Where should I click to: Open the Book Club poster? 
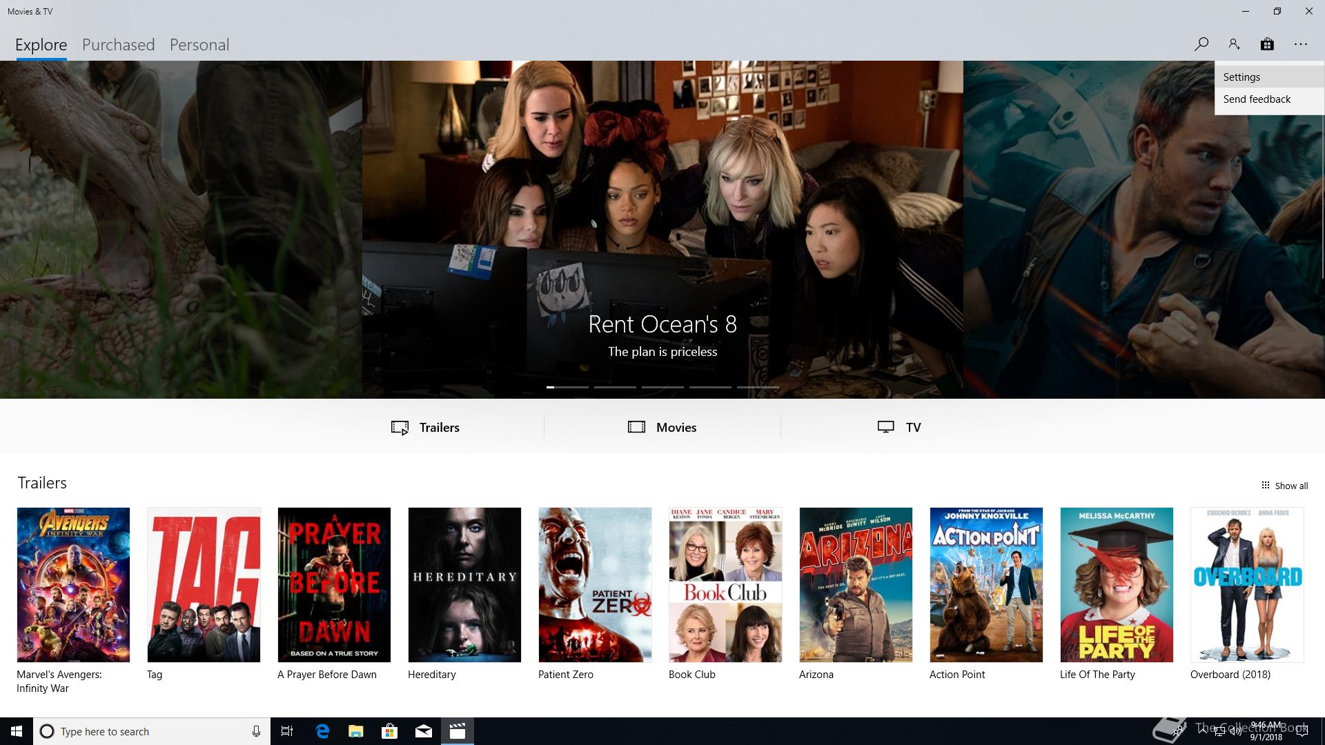click(725, 585)
